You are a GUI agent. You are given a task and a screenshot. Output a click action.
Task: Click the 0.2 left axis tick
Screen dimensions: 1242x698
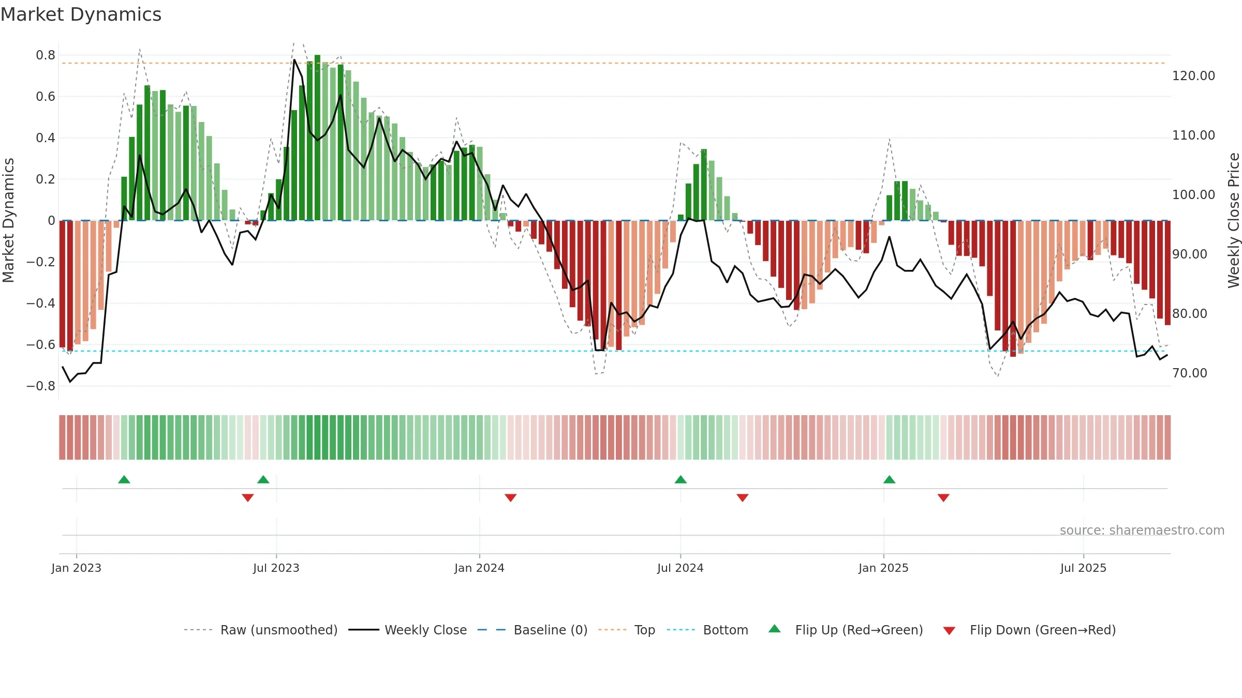46,179
